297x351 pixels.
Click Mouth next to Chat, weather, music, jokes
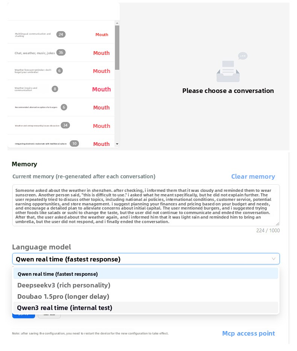101,53
